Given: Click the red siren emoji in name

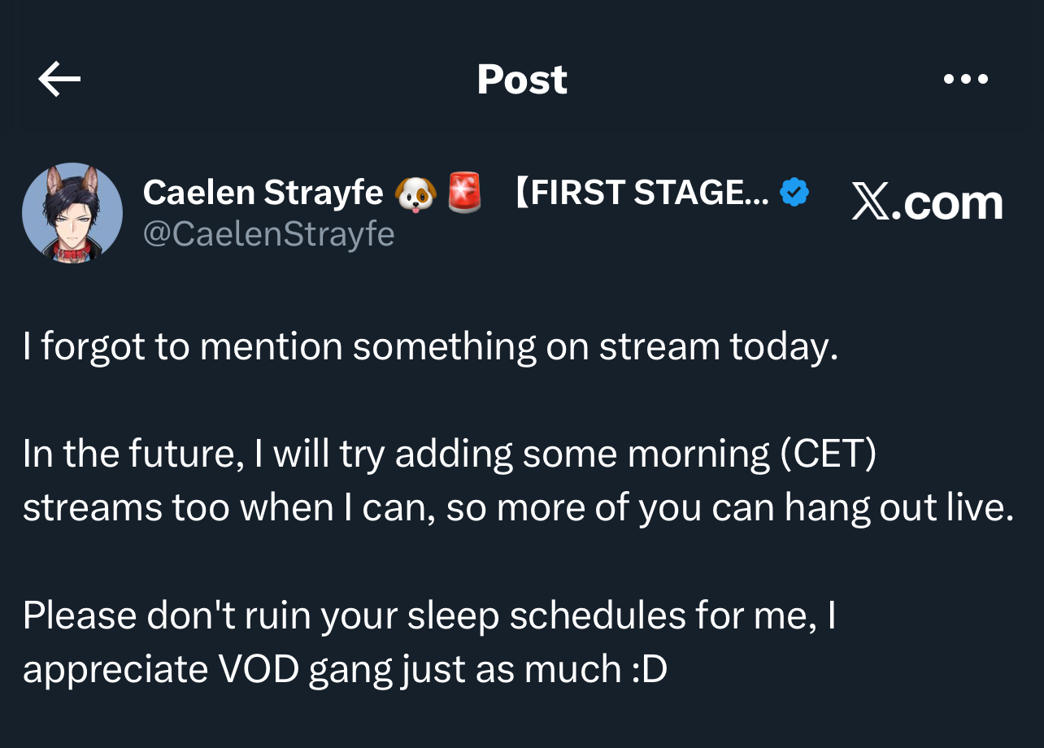Looking at the screenshot, I should (465, 193).
